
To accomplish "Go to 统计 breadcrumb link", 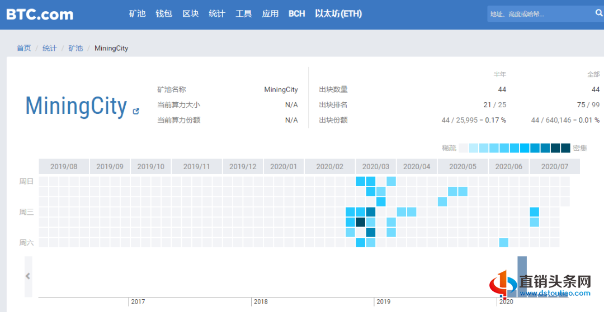I will coord(49,48).
